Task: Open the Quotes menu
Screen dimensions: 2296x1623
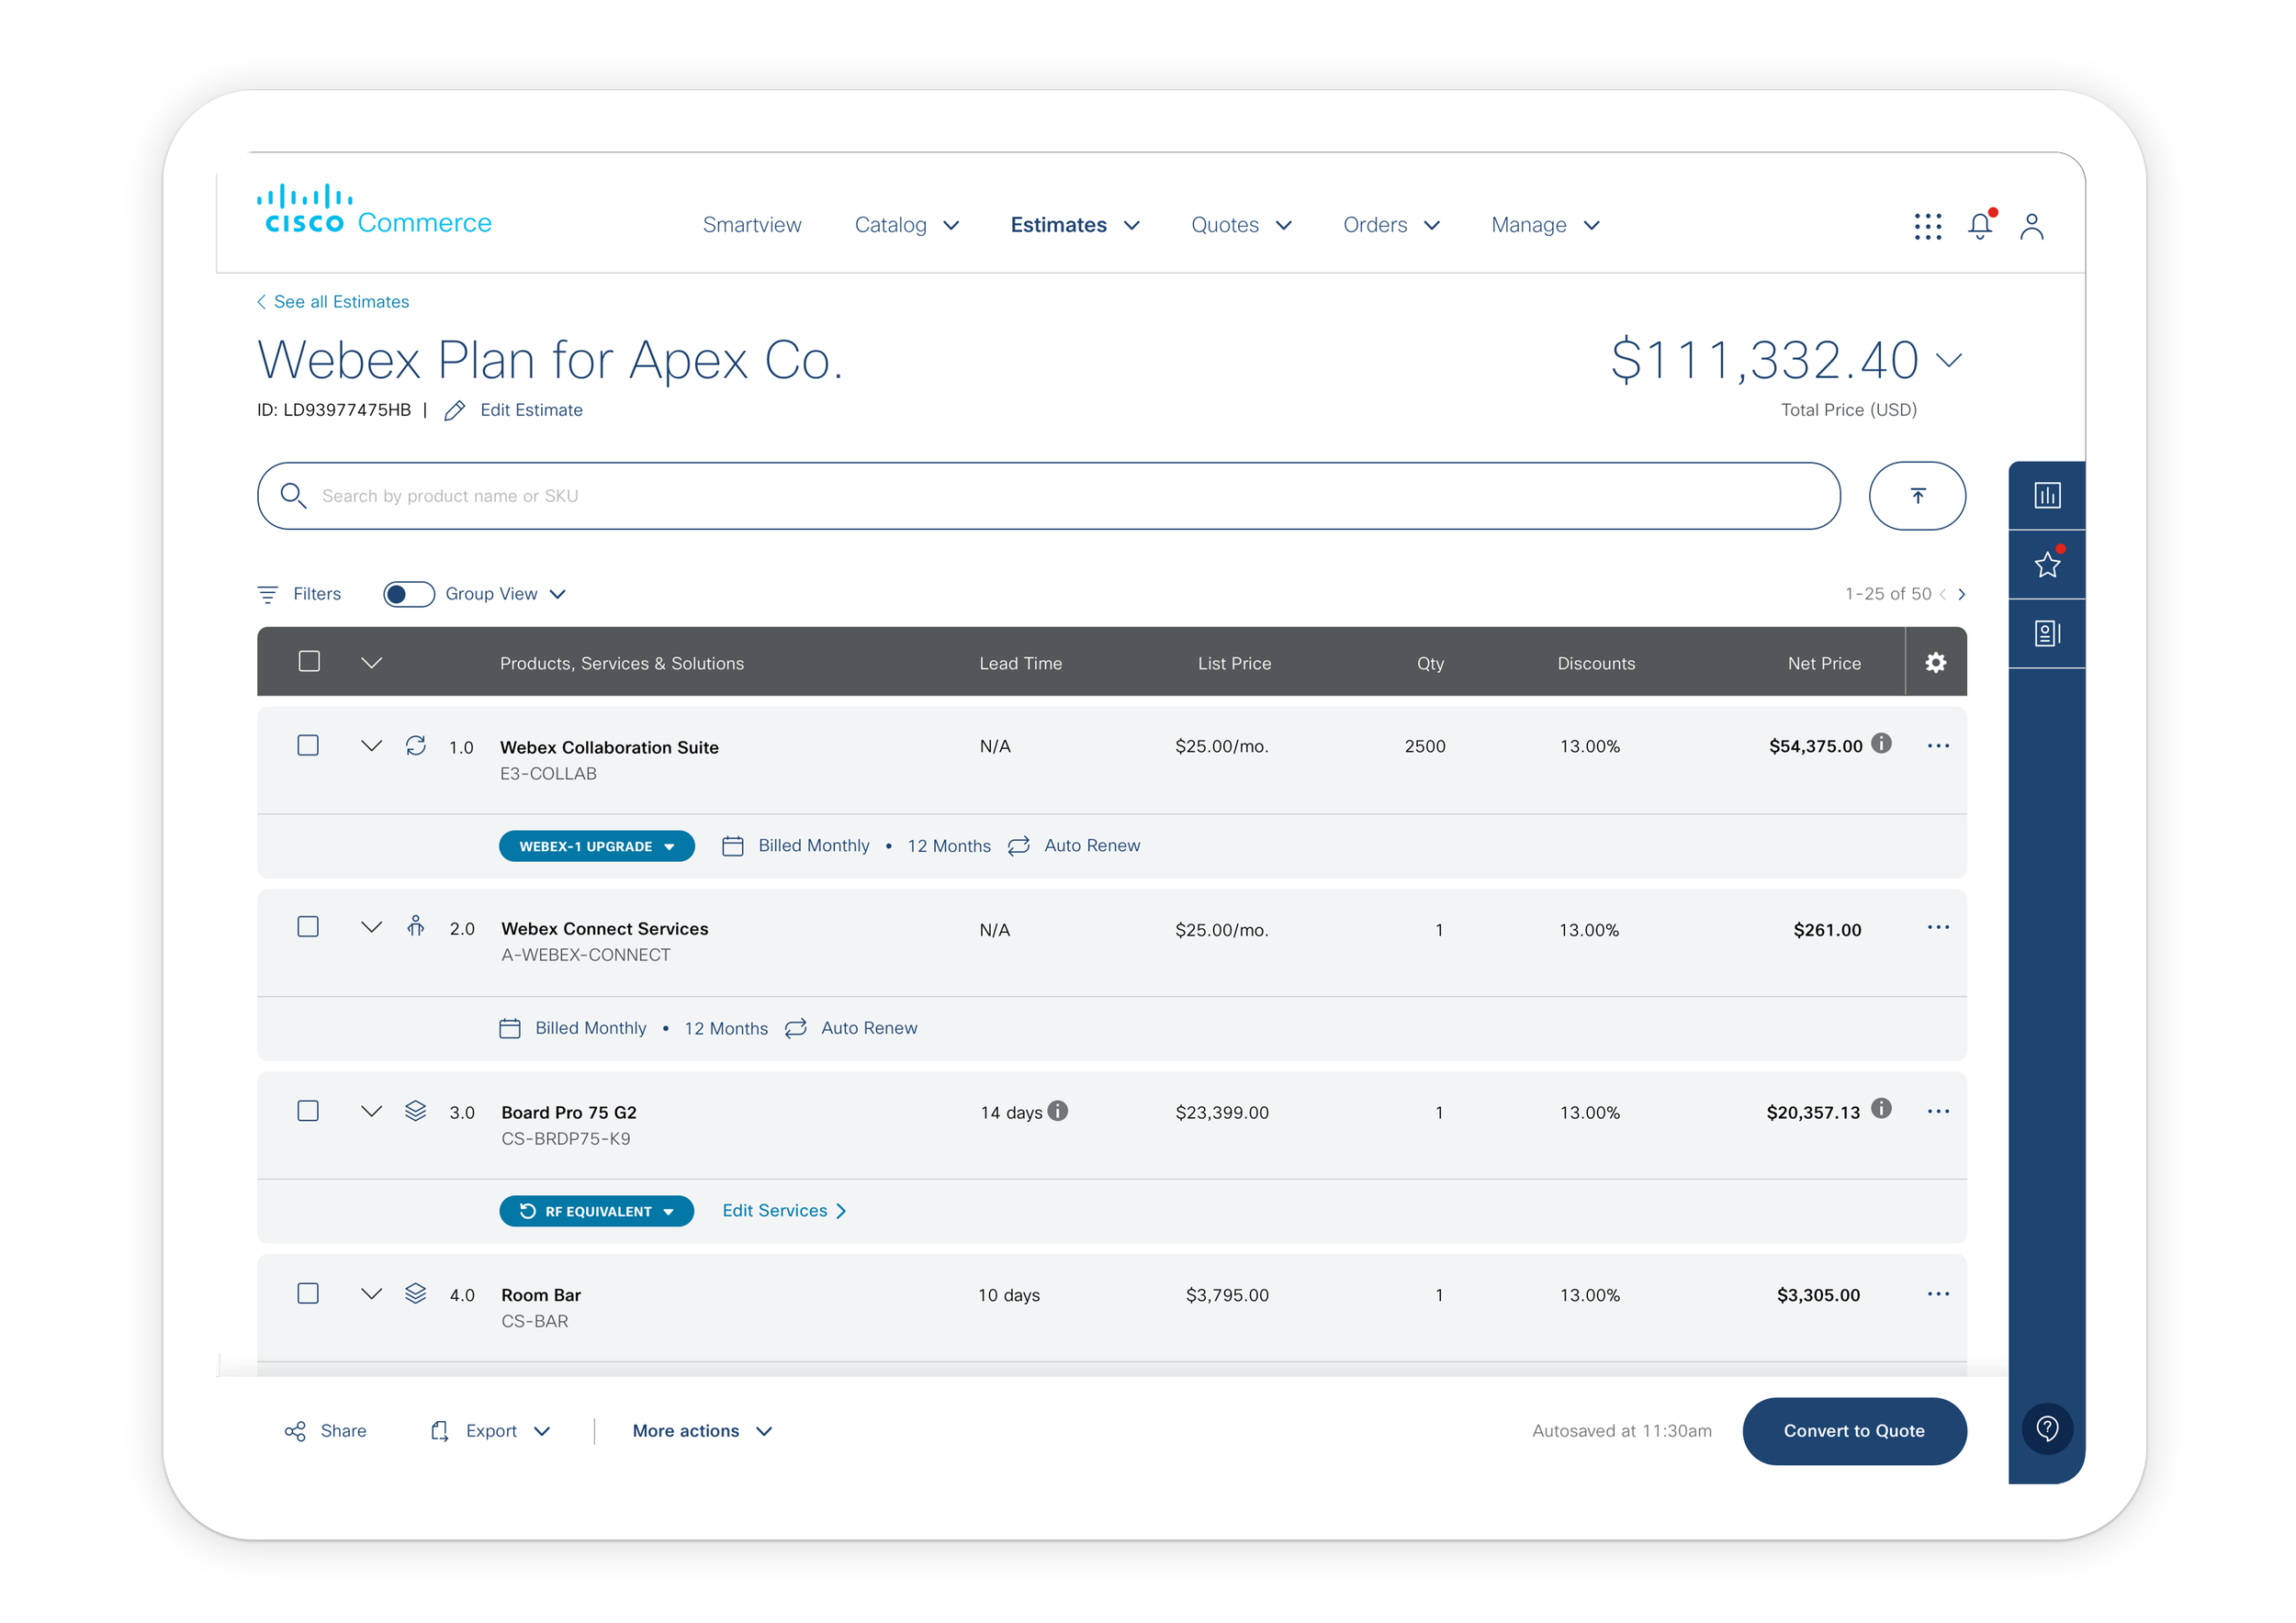Action: pyautogui.click(x=1240, y=225)
